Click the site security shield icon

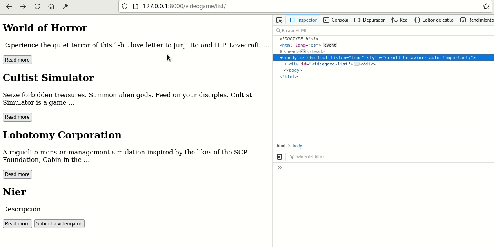coord(125,6)
